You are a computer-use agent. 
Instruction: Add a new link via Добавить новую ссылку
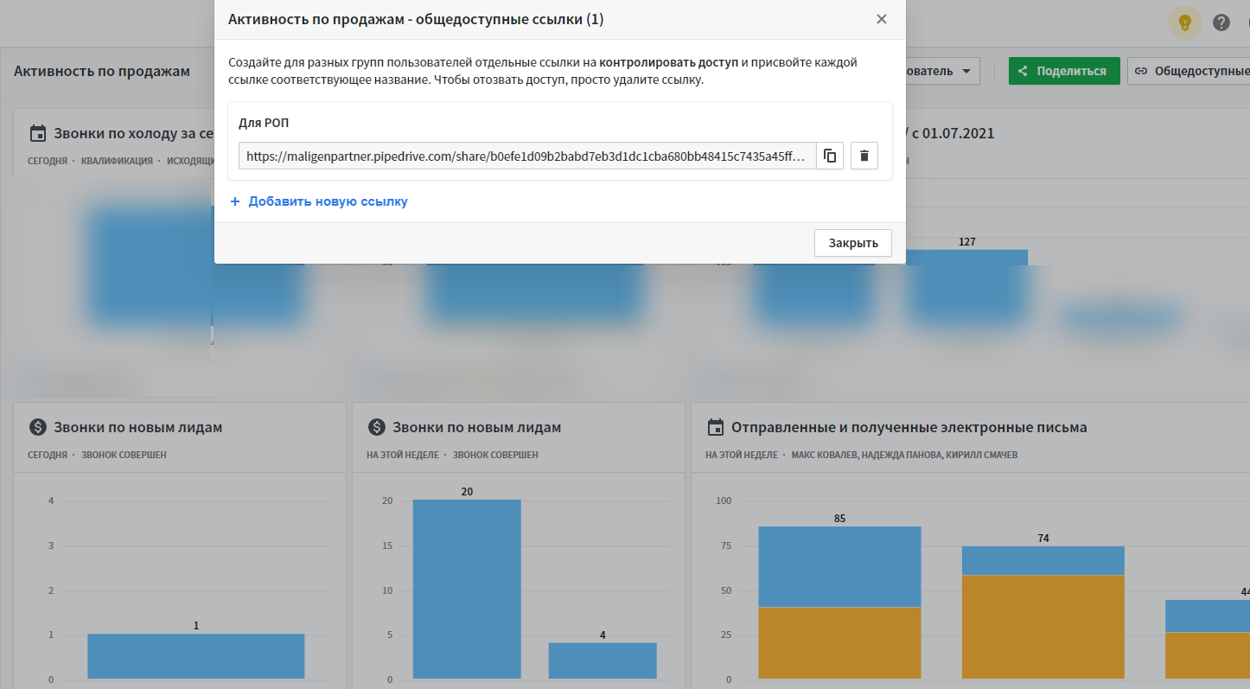[x=319, y=201]
